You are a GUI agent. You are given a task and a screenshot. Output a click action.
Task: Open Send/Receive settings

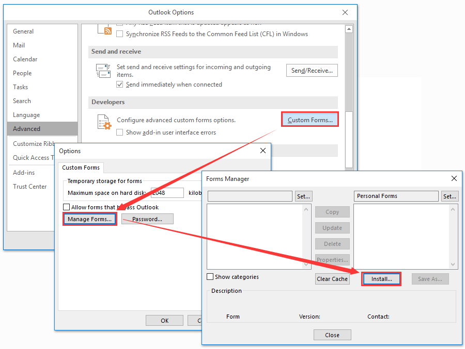coord(312,70)
